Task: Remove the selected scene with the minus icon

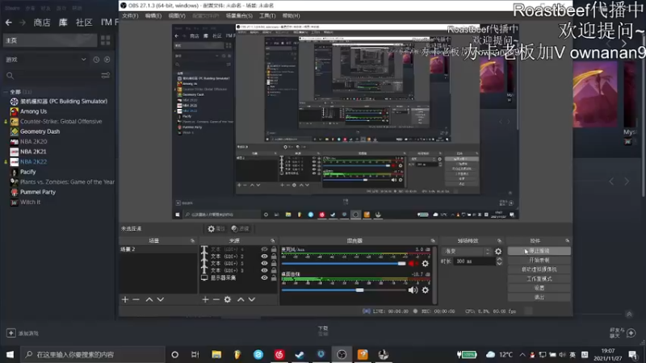Action: pyautogui.click(x=136, y=299)
